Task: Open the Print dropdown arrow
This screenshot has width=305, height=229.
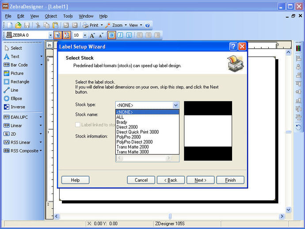Action: [102, 25]
